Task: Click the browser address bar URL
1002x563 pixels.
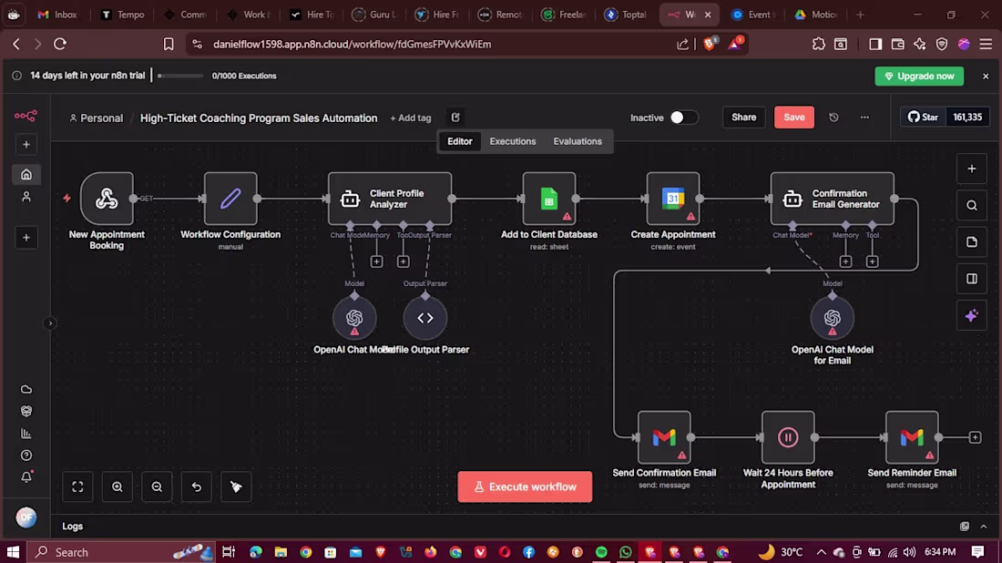Action: coord(353,44)
